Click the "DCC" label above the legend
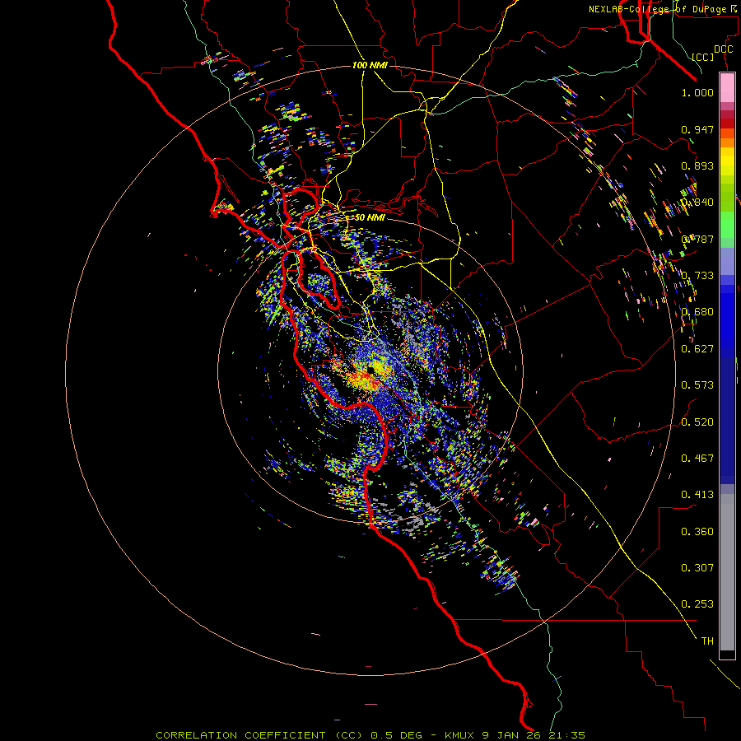This screenshot has height=741, width=741. pos(723,49)
